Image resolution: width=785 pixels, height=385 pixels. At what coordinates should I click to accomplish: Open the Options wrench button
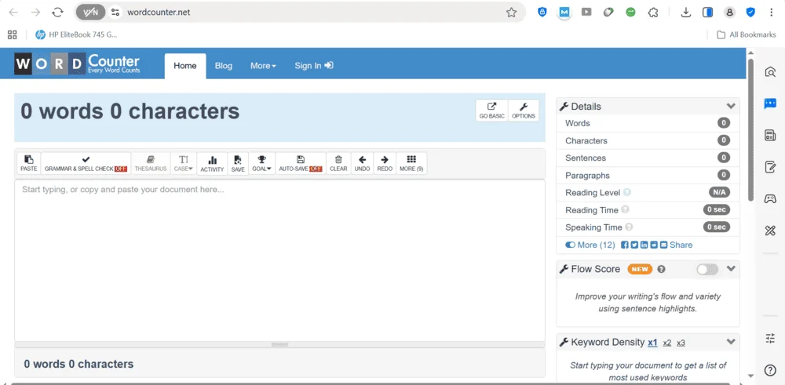(524, 111)
